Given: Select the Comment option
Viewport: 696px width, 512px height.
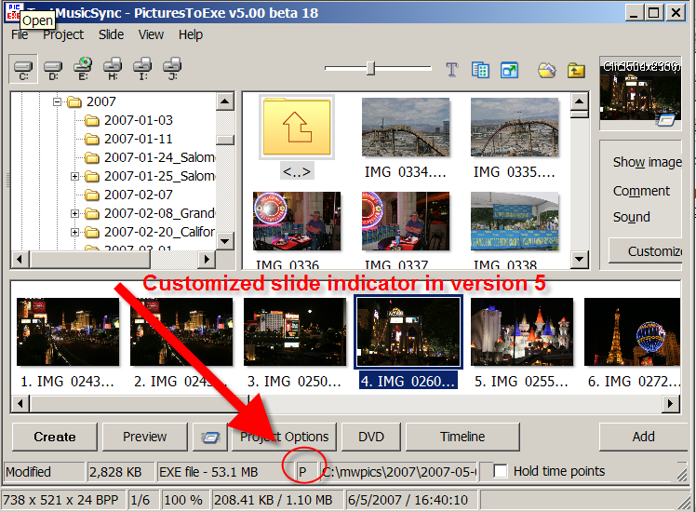Looking at the screenshot, I should point(641,191).
